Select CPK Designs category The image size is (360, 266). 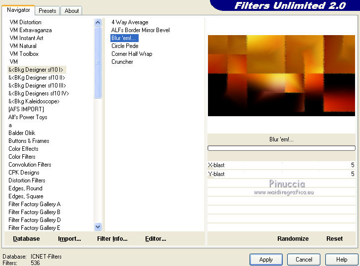[x=24, y=173]
